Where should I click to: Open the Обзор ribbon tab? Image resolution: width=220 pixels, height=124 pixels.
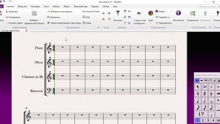pos(106,7)
